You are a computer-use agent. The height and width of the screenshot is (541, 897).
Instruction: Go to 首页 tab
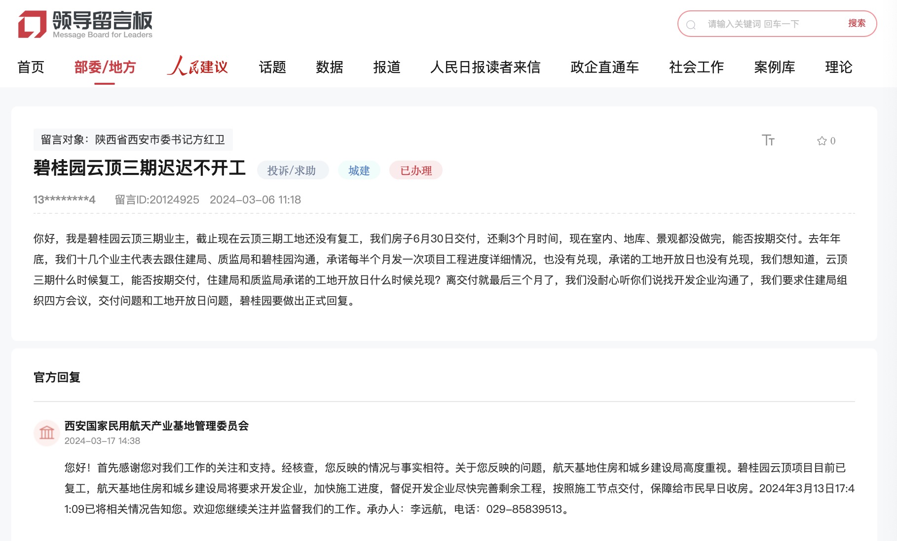(31, 67)
